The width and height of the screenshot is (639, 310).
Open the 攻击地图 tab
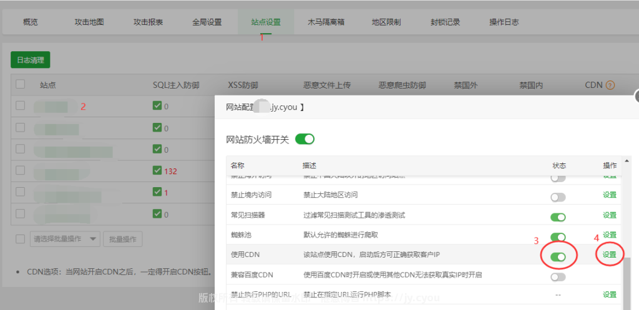[x=89, y=22]
